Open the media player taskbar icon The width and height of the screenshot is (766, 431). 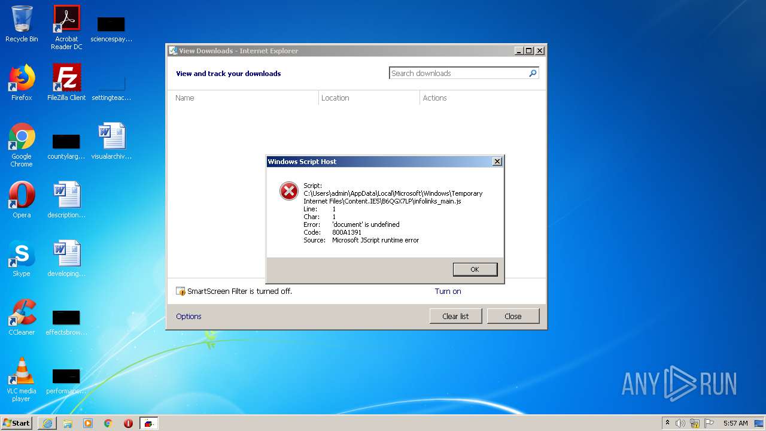pyautogui.click(x=88, y=423)
